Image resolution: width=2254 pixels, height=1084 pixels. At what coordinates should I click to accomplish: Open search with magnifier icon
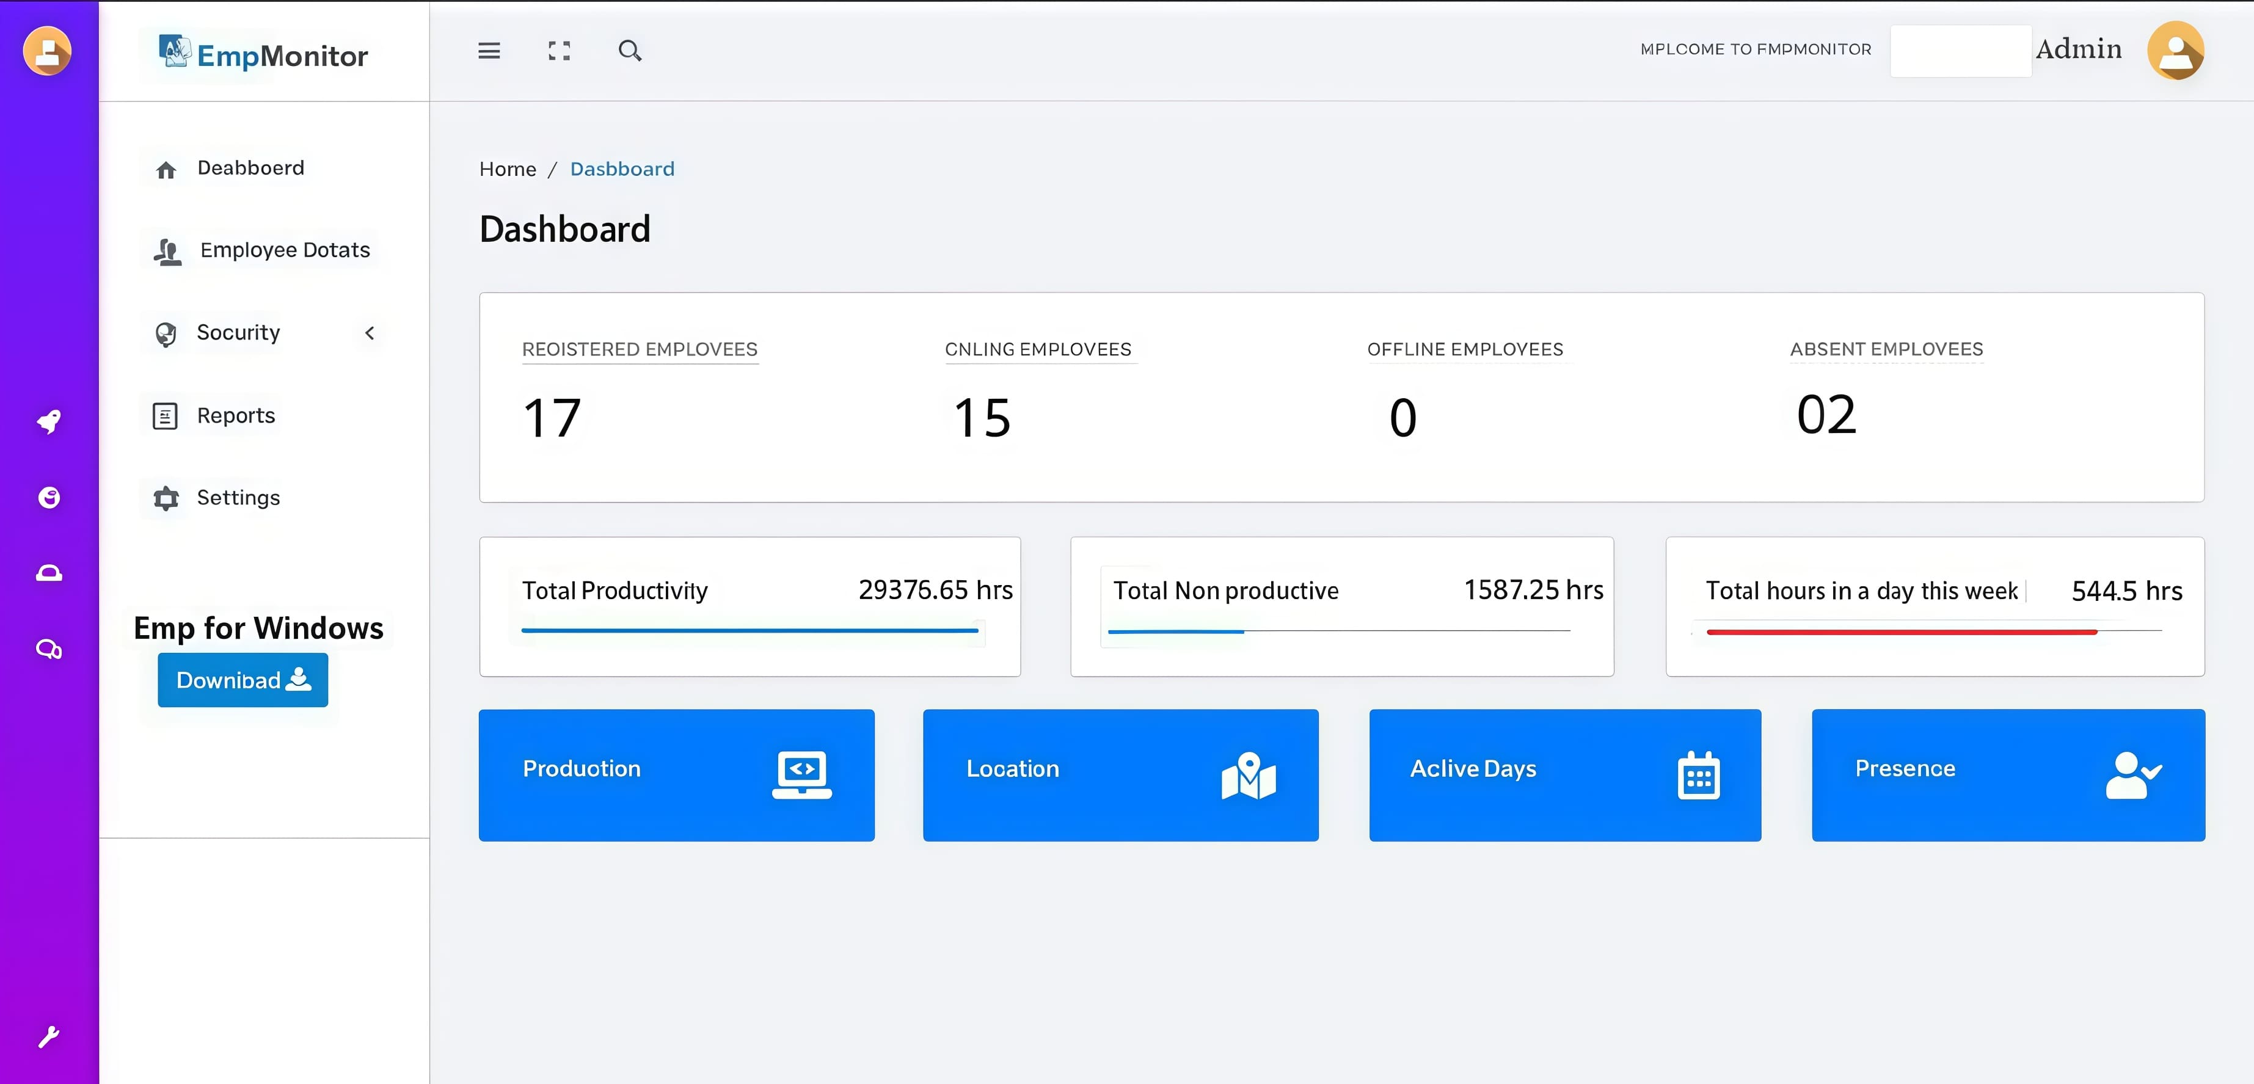click(630, 51)
